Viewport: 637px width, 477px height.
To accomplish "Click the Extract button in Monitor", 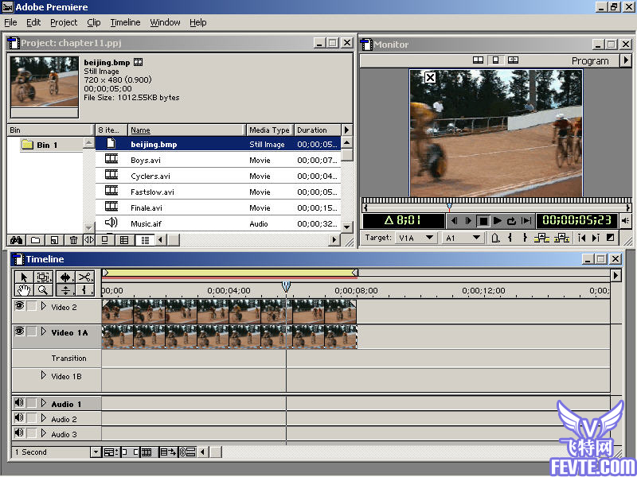I will coord(561,238).
